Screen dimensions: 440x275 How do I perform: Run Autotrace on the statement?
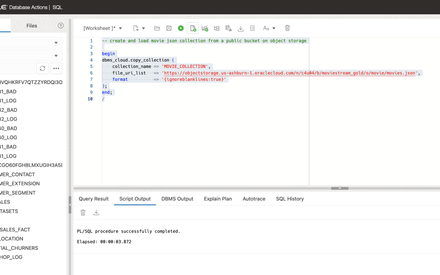pyautogui.click(x=205, y=28)
